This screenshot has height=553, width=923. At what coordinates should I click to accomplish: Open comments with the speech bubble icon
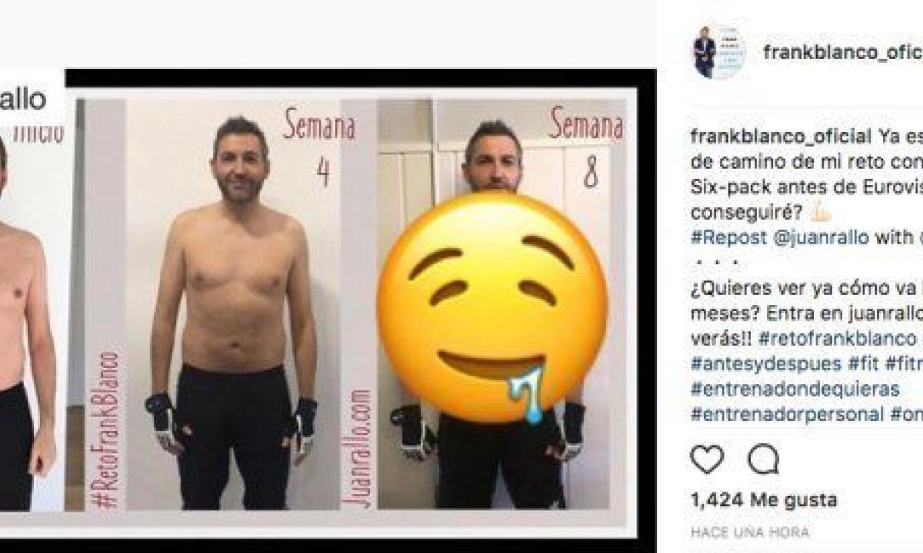click(762, 459)
